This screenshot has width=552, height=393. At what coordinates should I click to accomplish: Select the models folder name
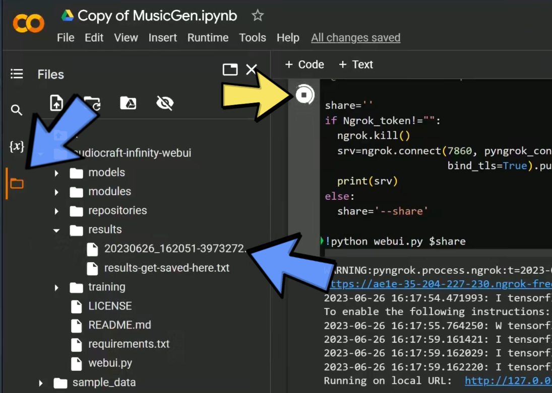point(106,172)
